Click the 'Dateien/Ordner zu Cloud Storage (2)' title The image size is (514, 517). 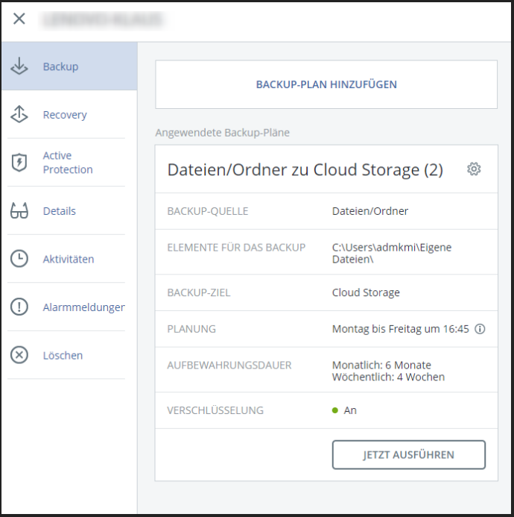pyautogui.click(x=305, y=170)
